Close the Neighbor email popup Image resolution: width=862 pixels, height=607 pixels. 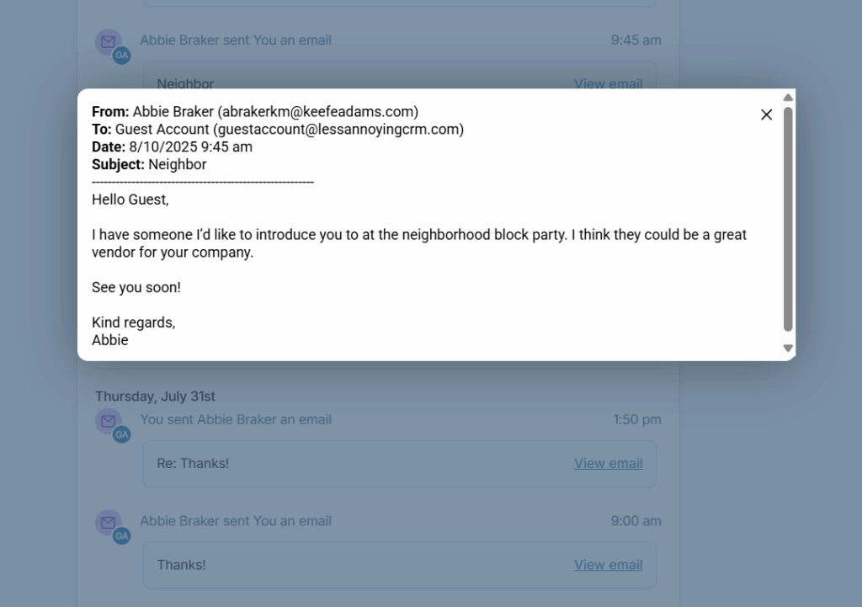[766, 114]
